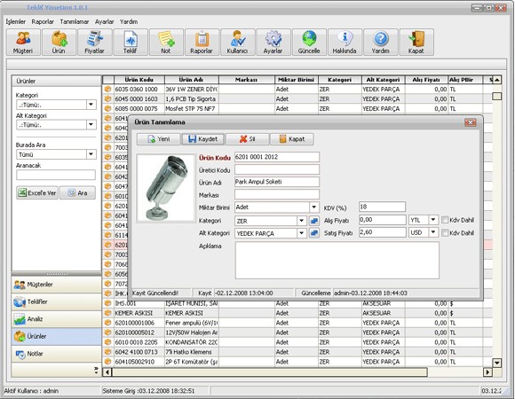This screenshot has width=515, height=399.
Task: Click row icon for 6035 0360 1000
Action: click(107, 90)
